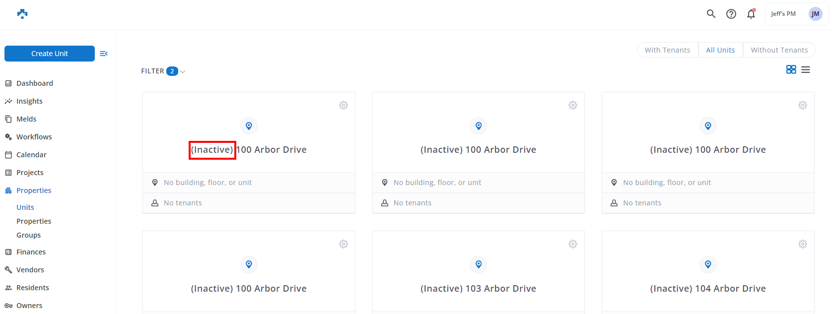Click the Property Meld logo
The width and height of the screenshot is (832, 314).
(x=22, y=14)
